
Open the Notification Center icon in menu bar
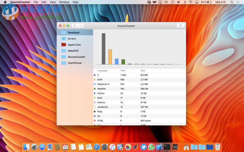click(x=238, y=2)
